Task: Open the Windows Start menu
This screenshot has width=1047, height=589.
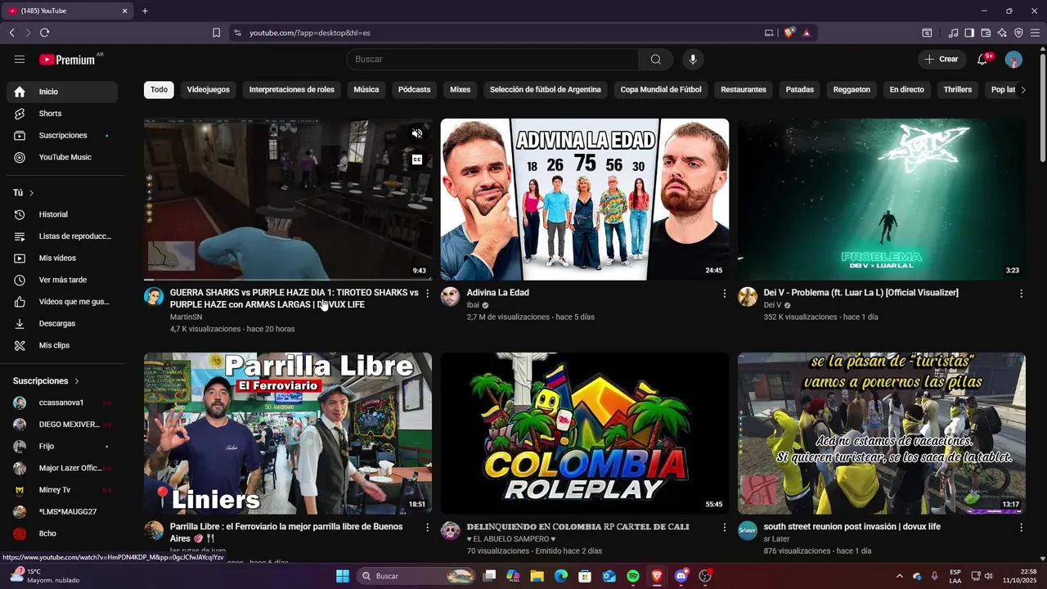Action: coord(342,576)
